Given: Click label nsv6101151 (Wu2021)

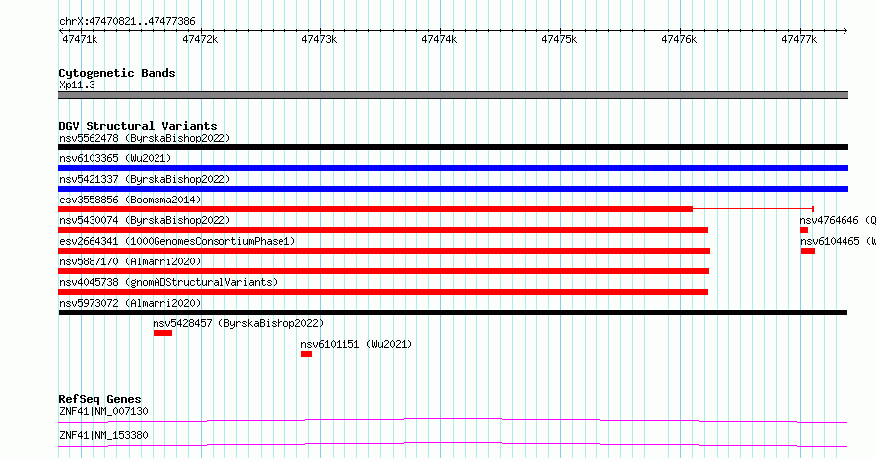Looking at the screenshot, I should [x=356, y=344].
